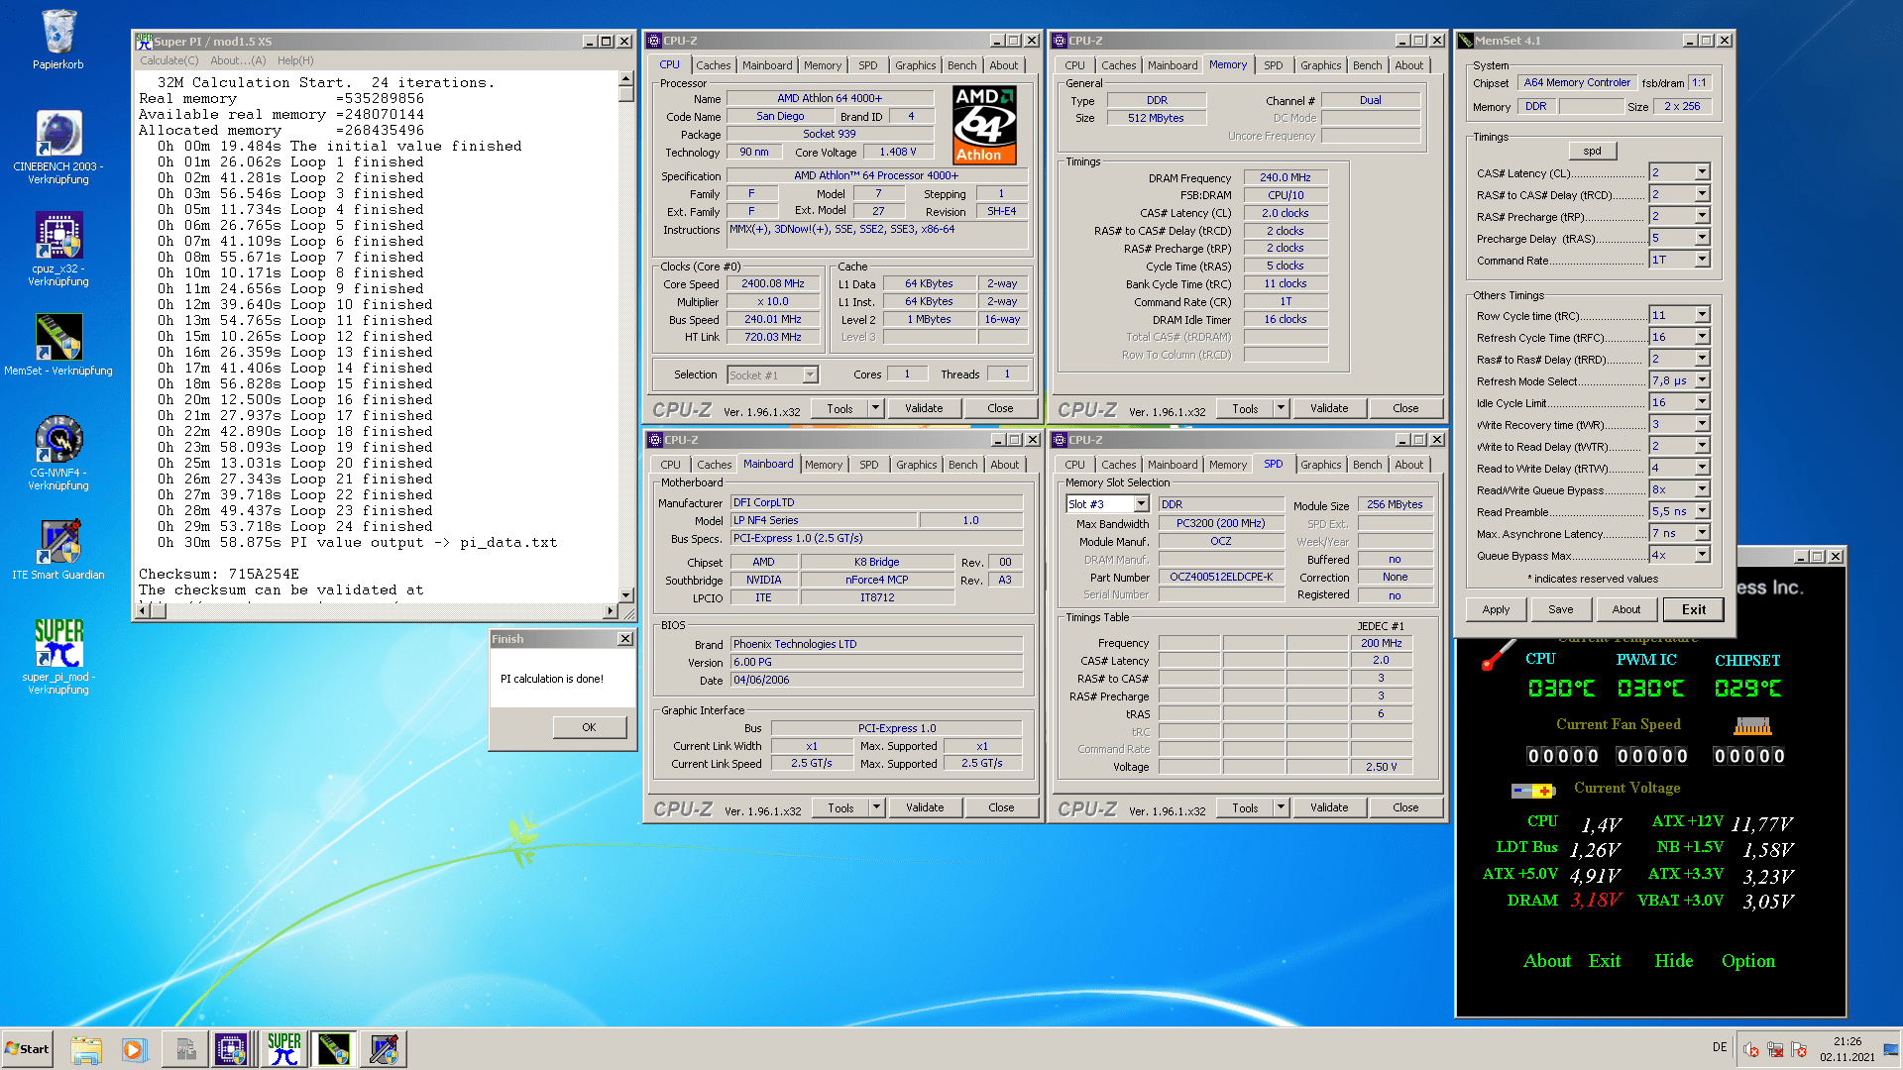Click OK in the Finish dialog
This screenshot has width=1903, height=1070.
pyautogui.click(x=589, y=727)
